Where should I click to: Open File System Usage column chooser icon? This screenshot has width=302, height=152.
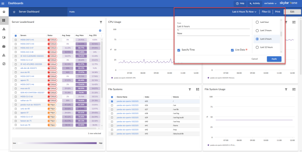pyautogui.click(x=294, y=89)
